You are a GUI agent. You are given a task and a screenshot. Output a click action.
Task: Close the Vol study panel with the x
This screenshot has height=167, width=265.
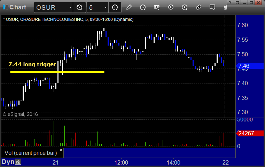pos(61,150)
